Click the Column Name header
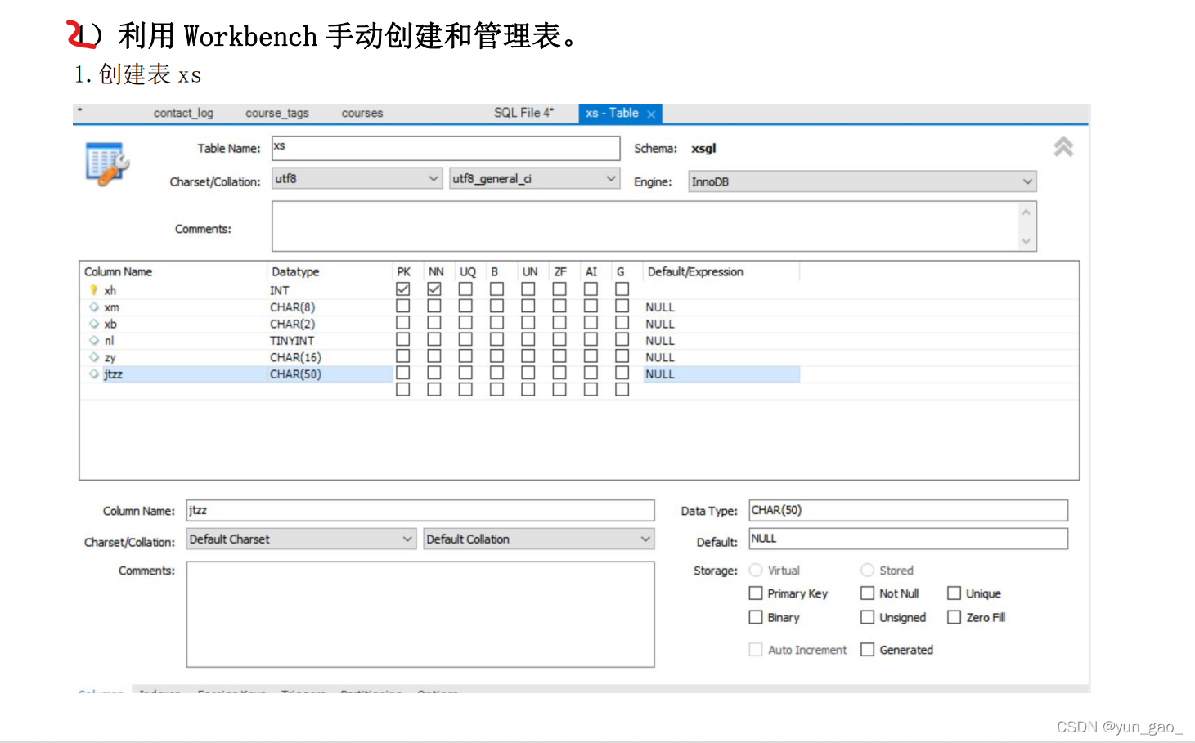Viewport: 1195px width, 743px height. tap(119, 272)
